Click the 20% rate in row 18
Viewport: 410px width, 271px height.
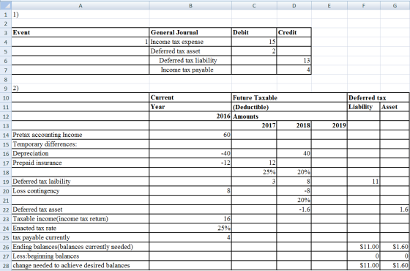point(294,172)
